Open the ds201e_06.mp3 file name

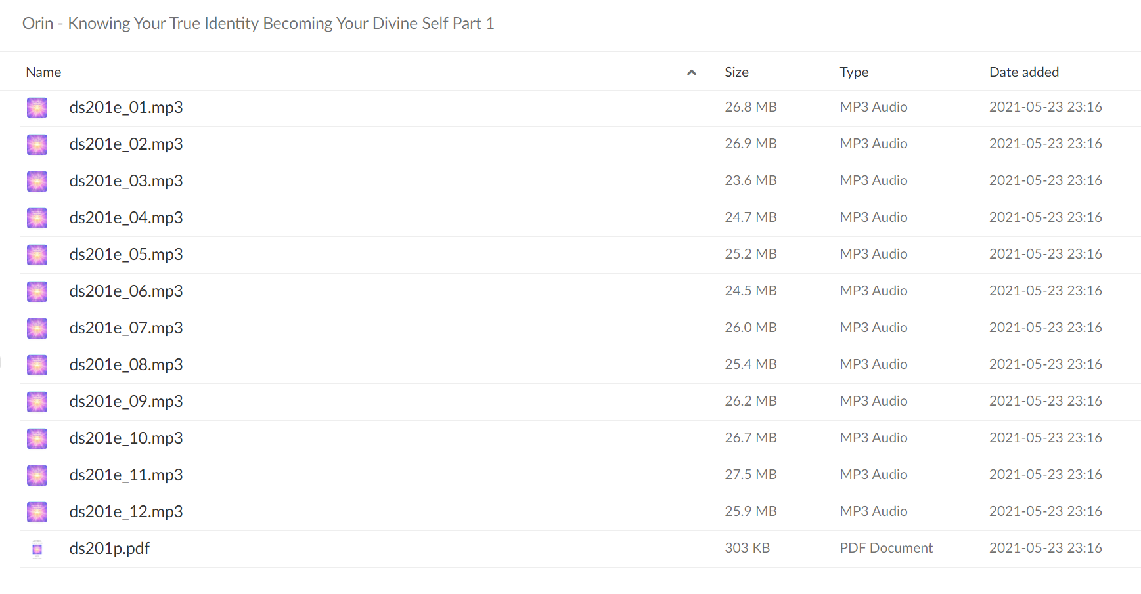click(126, 291)
